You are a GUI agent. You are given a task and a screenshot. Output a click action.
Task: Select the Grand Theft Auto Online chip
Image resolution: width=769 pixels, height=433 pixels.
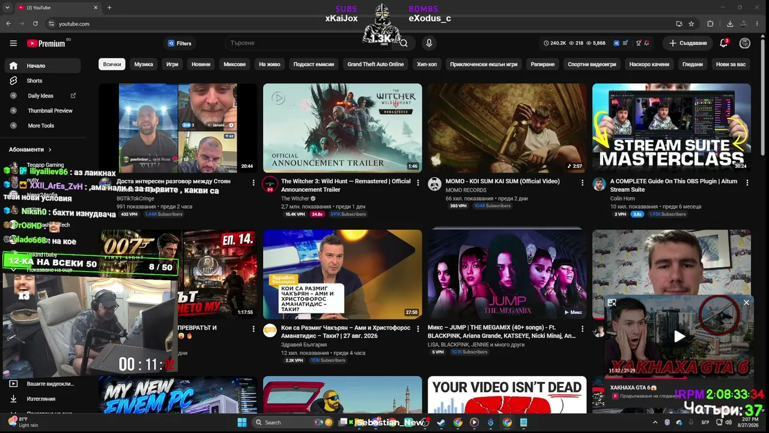tap(375, 64)
